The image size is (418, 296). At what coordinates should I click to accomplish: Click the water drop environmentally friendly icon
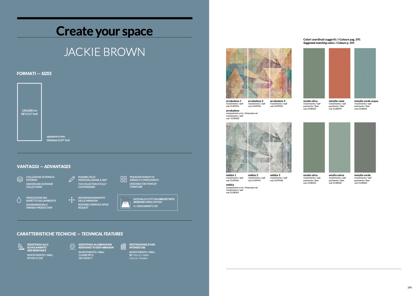tap(19, 200)
